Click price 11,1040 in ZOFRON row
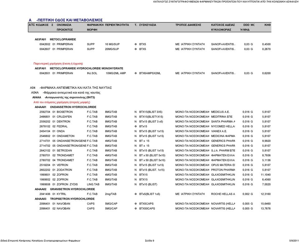This screenshot has width=299, height=242. (266, 175)
